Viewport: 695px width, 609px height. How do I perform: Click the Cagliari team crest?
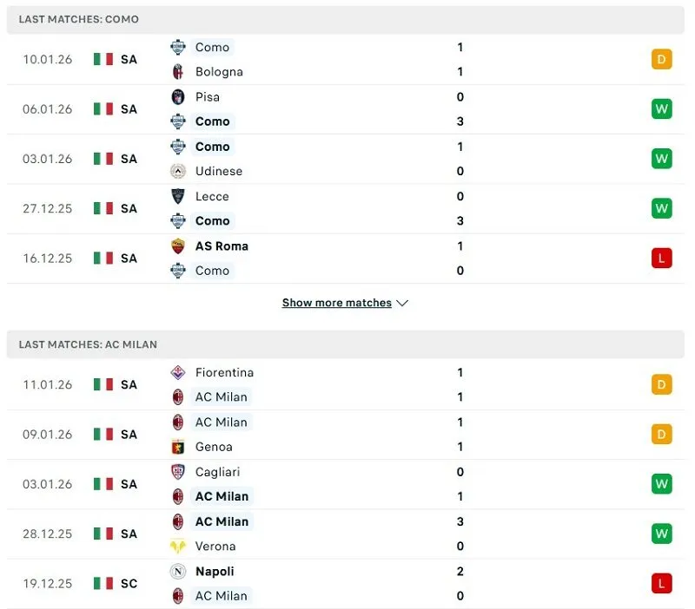(x=179, y=472)
